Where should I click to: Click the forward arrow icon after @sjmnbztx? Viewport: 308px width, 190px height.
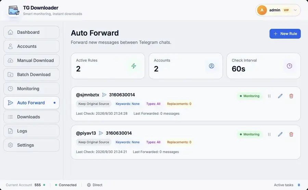pos(104,95)
